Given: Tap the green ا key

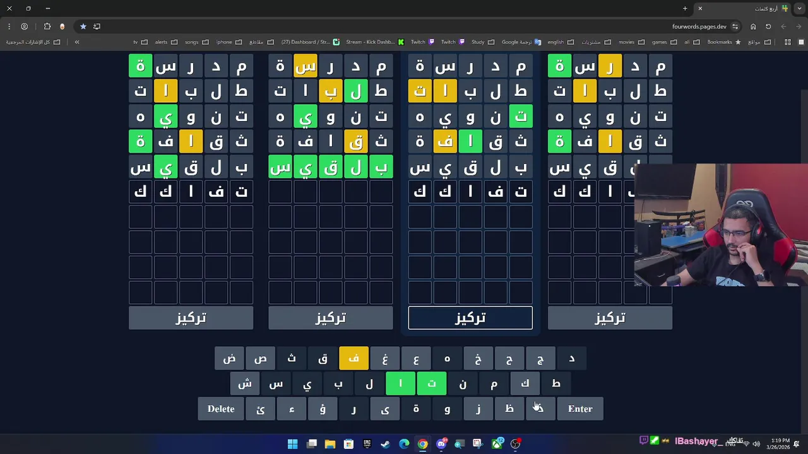Looking at the screenshot, I should (x=400, y=383).
